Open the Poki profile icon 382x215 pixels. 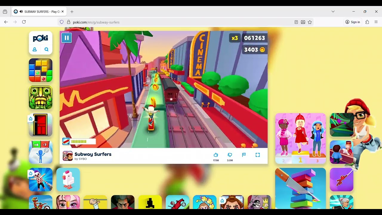[x=35, y=50]
